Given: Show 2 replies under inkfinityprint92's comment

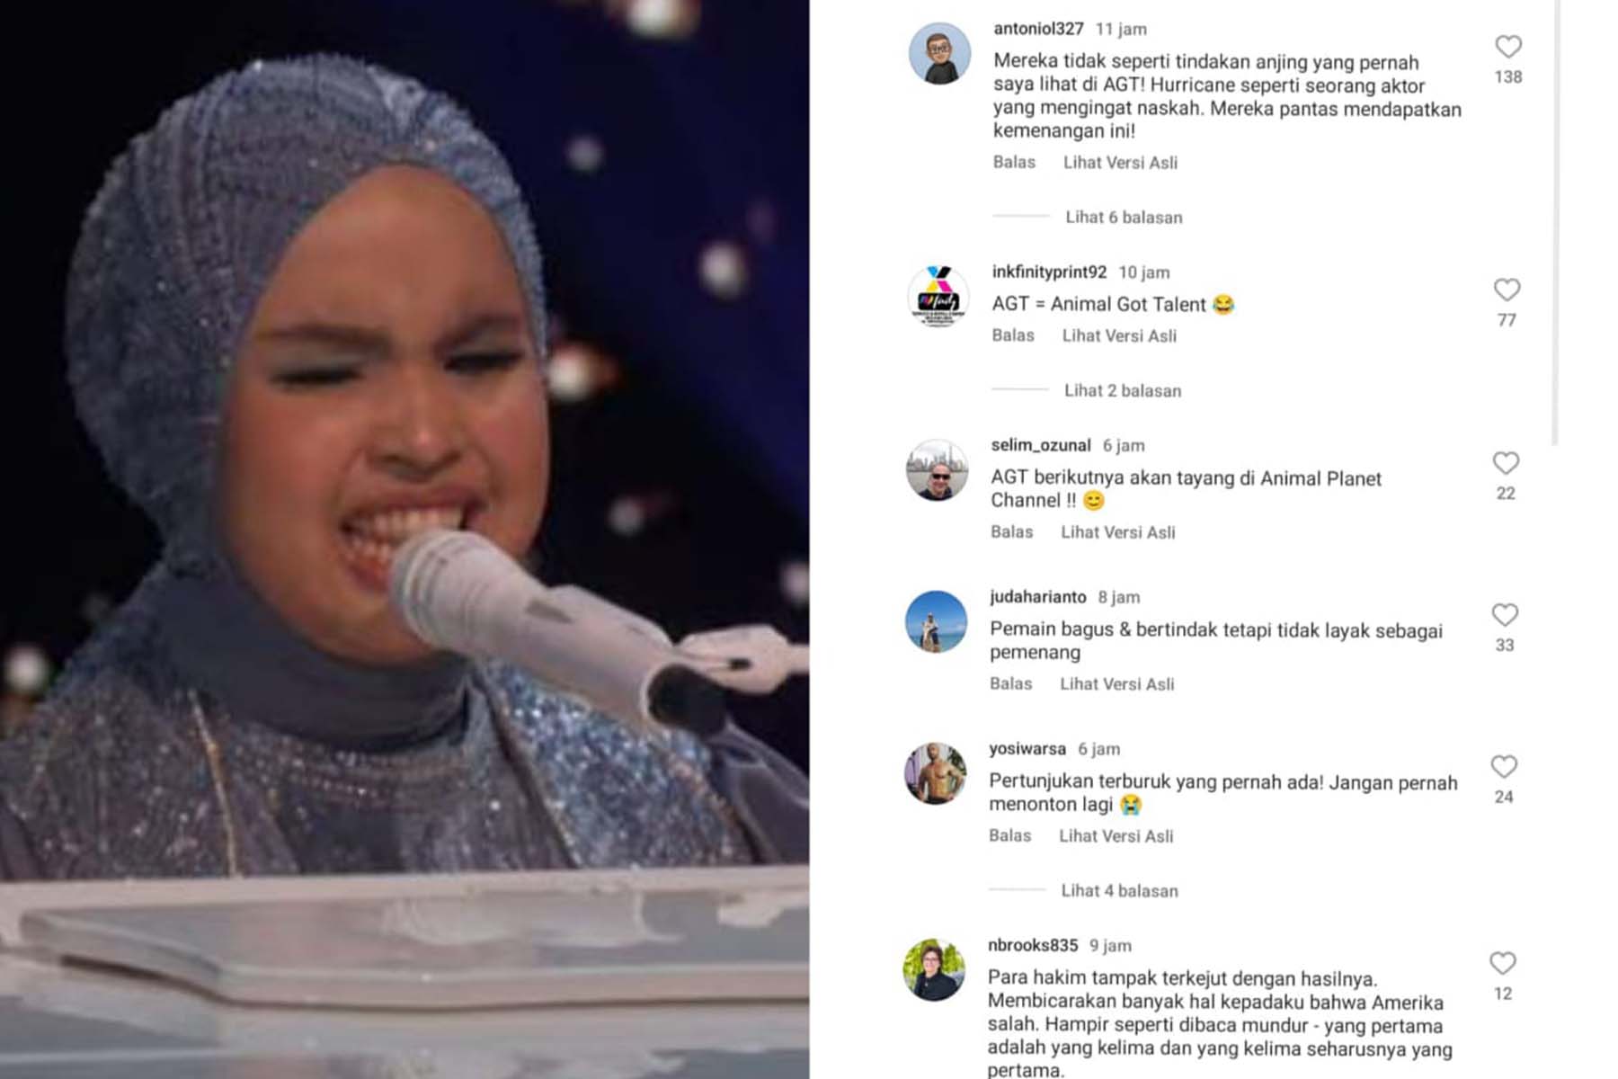Looking at the screenshot, I should (x=1123, y=391).
